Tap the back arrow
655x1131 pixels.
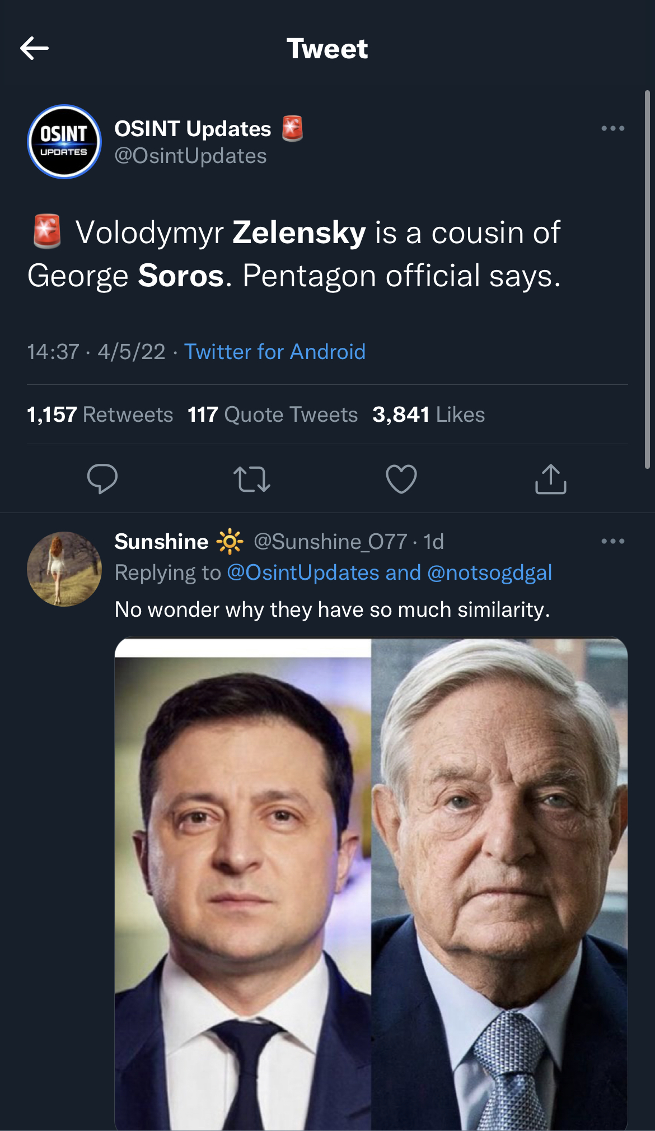(35, 49)
